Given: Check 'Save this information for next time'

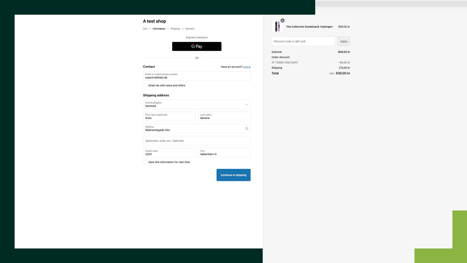Looking at the screenshot, I should click(144, 162).
